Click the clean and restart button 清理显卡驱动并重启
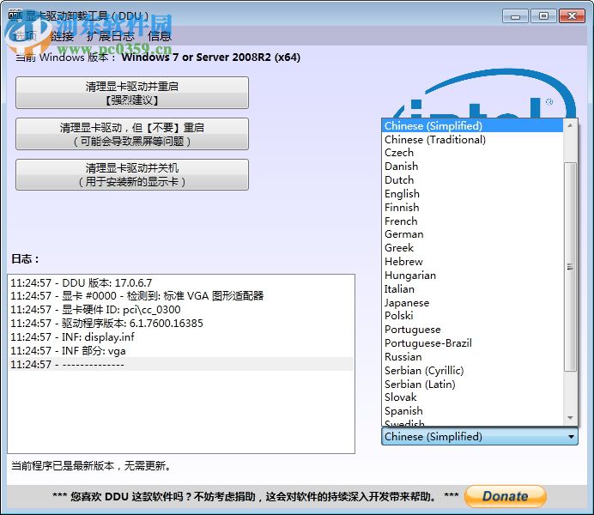This screenshot has width=594, height=515. (x=132, y=93)
